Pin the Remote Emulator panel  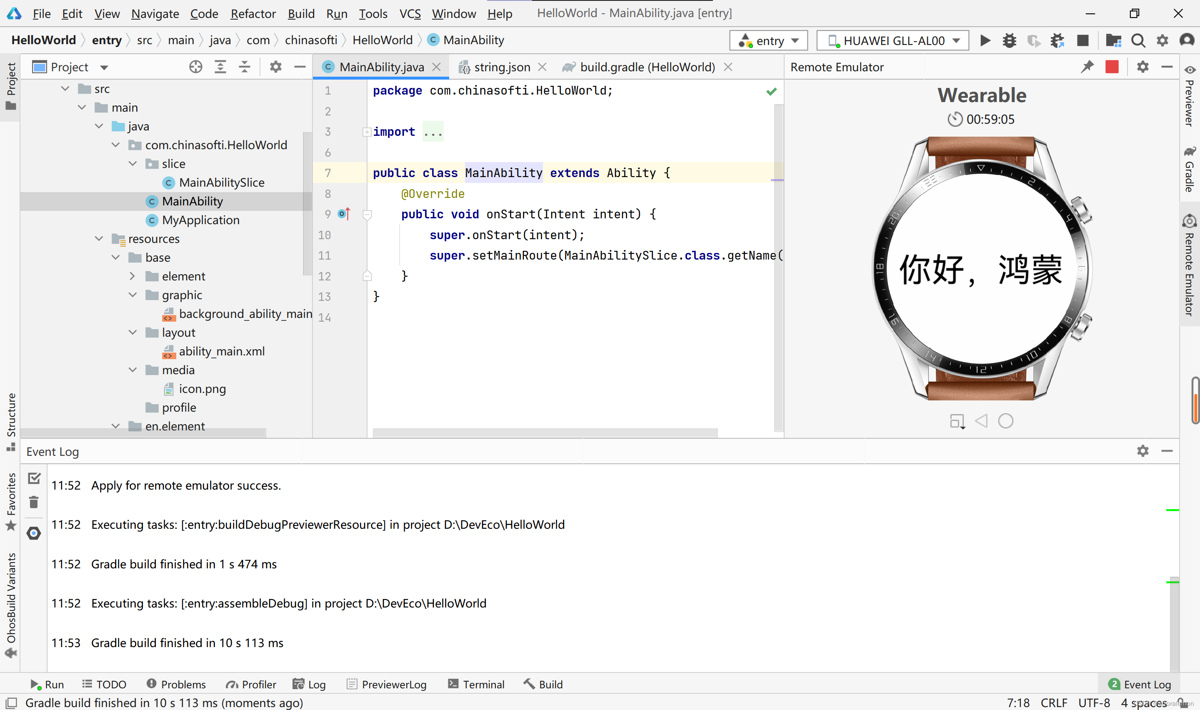coord(1087,67)
